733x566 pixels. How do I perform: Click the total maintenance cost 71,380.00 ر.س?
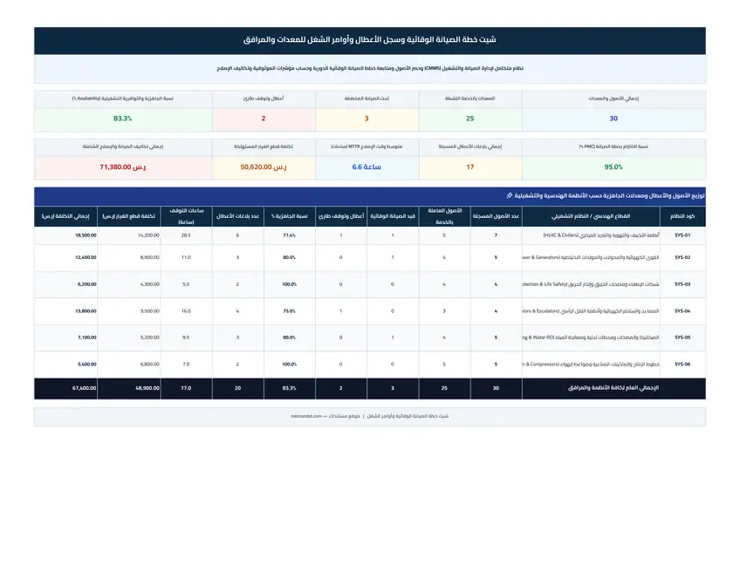[122, 167]
